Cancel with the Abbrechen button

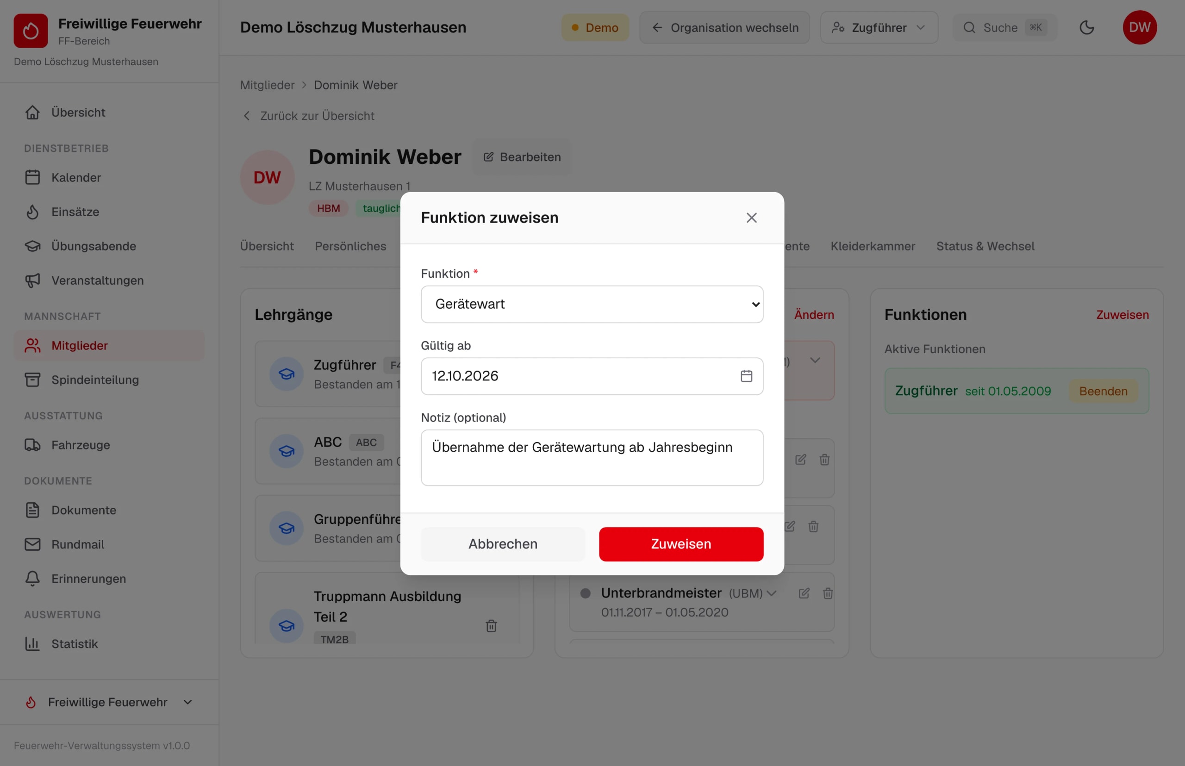pos(503,544)
